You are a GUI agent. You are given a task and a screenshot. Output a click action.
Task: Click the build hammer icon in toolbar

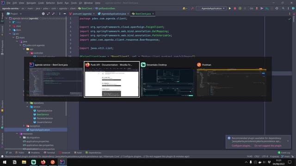(192, 8)
